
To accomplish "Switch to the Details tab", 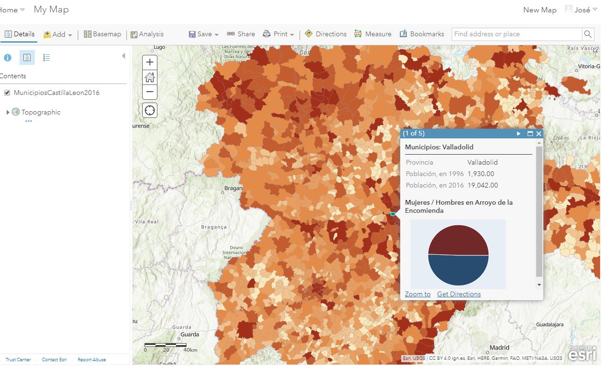I will [20, 34].
